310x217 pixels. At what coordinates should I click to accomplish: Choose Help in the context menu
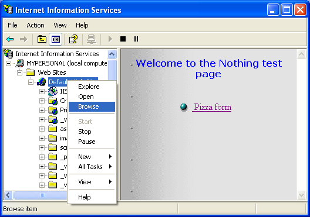click(92, 197)
